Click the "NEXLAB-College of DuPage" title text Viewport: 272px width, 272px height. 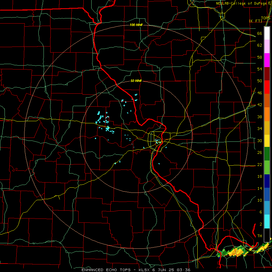click(x=241, y=3)
